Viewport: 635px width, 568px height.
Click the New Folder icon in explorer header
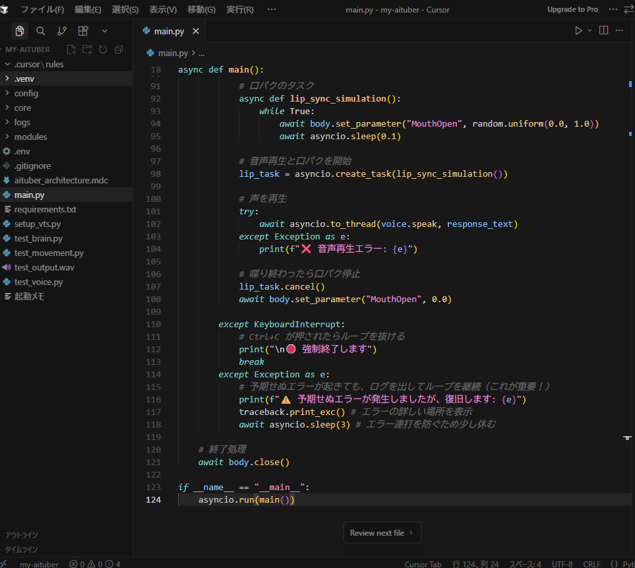87,49
